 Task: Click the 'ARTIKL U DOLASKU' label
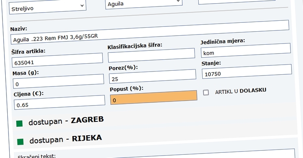tap(240, 91)
